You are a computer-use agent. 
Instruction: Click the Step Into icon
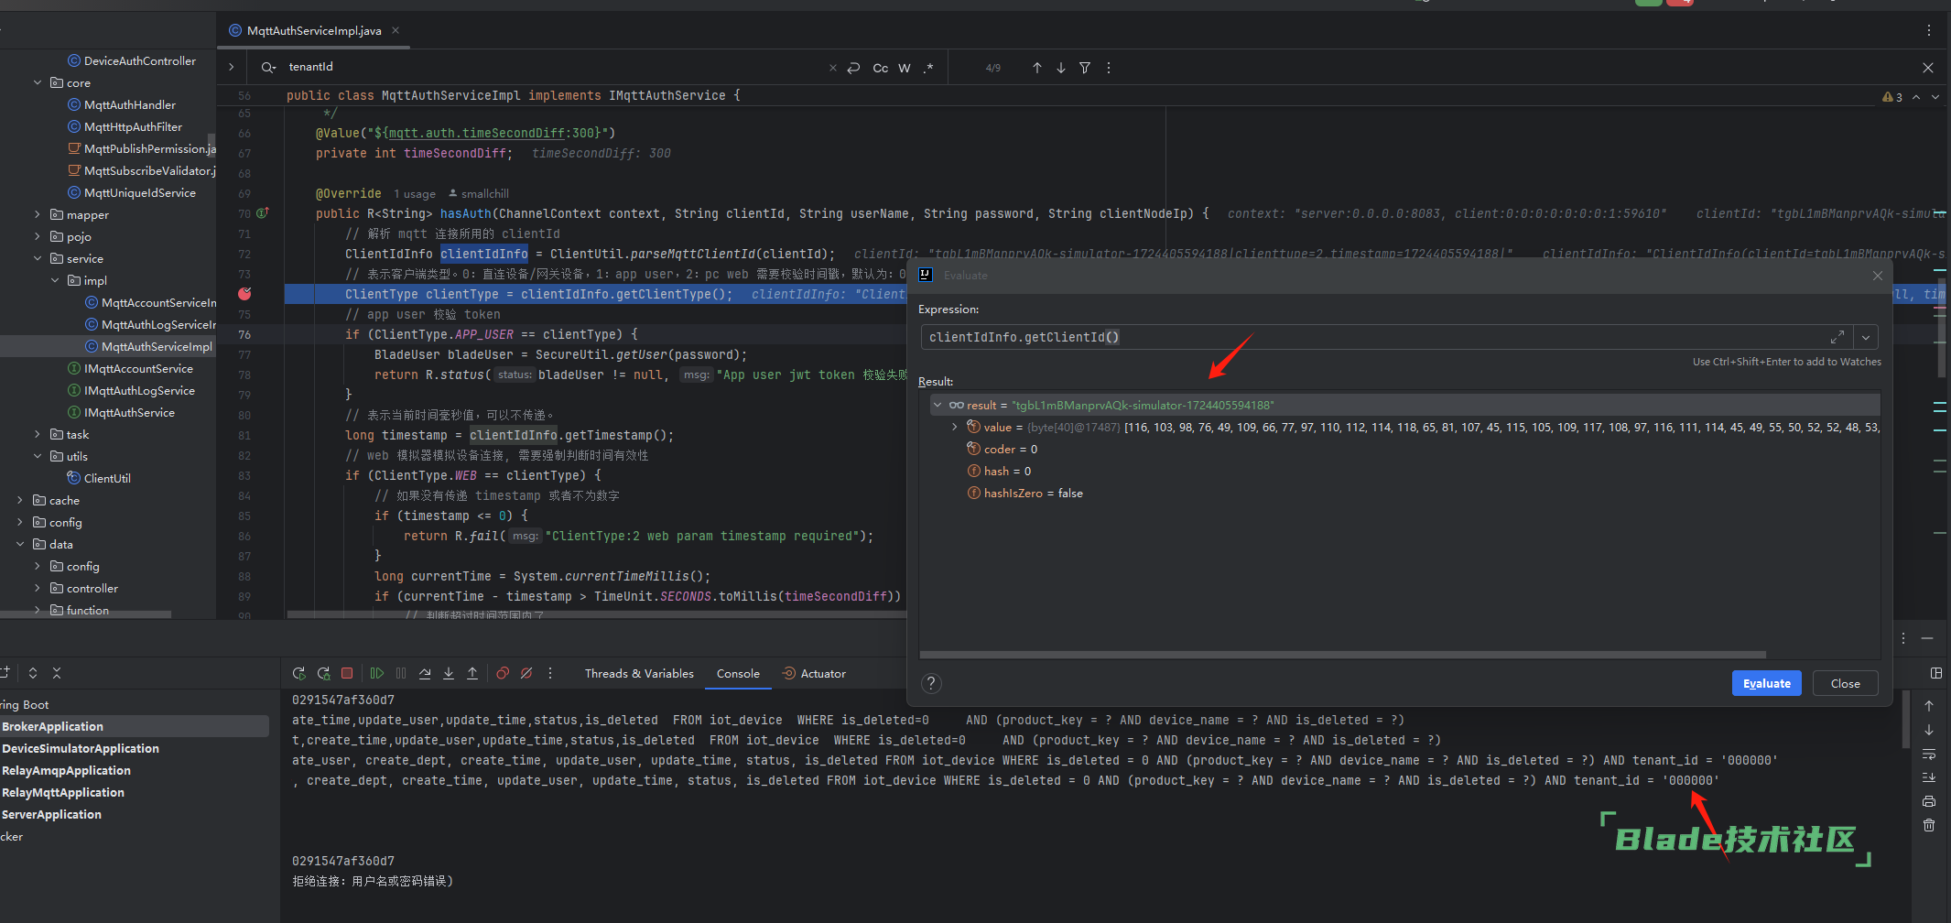pyautogui.click(x=449, y=673)
